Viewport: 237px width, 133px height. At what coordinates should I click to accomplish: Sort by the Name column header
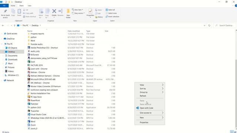pos(30,31)
